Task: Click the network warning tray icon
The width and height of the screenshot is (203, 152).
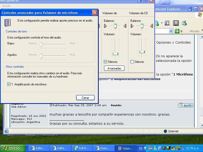Action: (173, 148)
